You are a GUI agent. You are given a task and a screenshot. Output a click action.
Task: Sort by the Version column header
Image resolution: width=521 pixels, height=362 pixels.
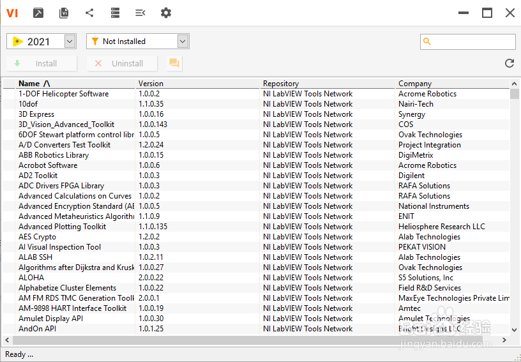pos(198,84)
